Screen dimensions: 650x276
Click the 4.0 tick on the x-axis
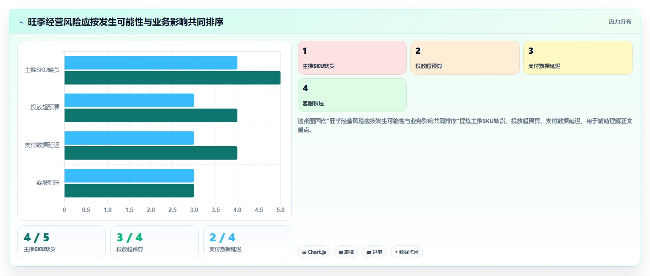(237, 210)
